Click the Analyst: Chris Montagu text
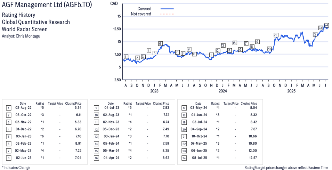This screenshot has width=332, height=170. point(21,36)
